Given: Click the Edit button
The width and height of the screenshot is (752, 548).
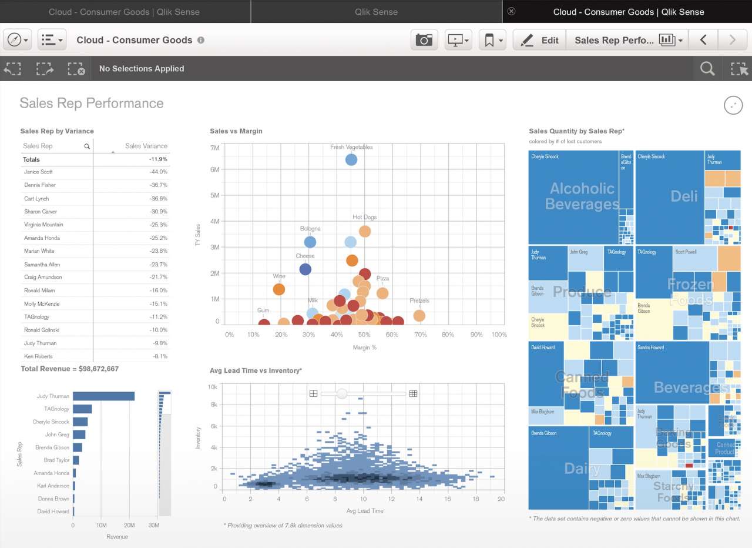Looking at the screenshot, I should [x=539, y=40].
